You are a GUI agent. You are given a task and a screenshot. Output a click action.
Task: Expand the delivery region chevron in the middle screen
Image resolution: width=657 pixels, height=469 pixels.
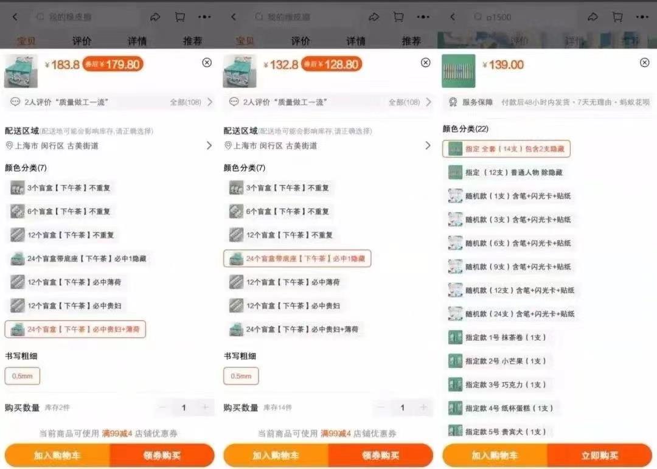tap(428, 146)
